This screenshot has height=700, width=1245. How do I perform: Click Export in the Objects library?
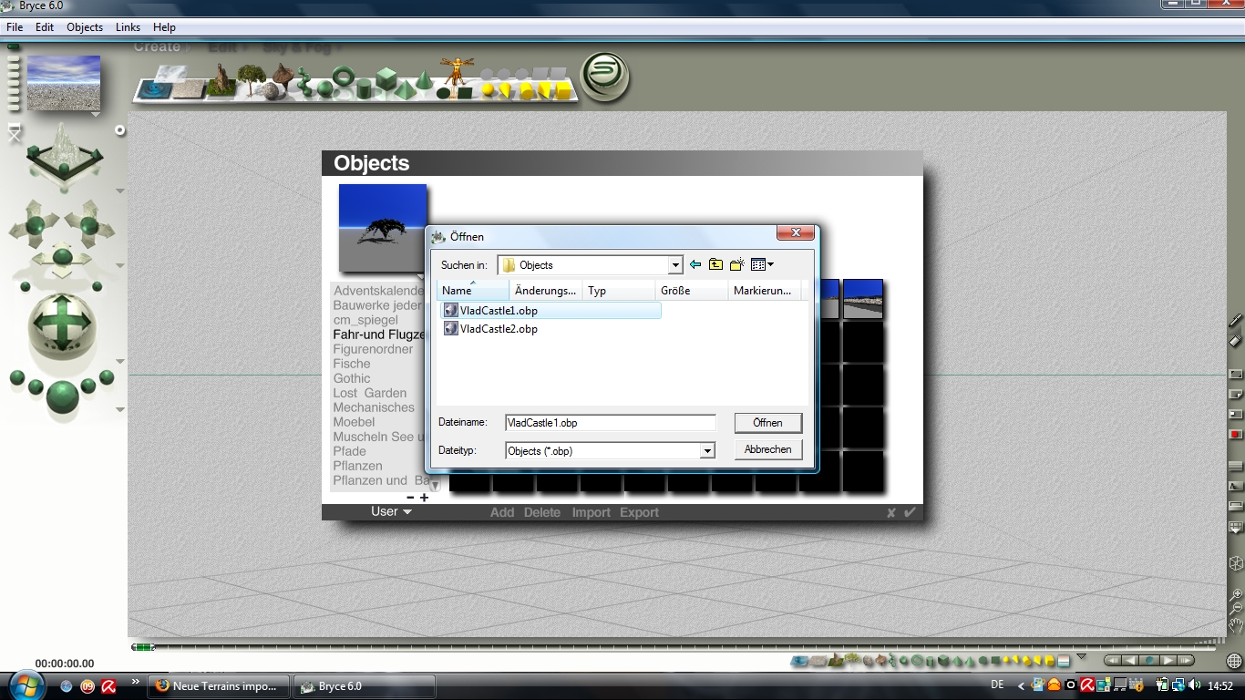click(x=639, y=512)
